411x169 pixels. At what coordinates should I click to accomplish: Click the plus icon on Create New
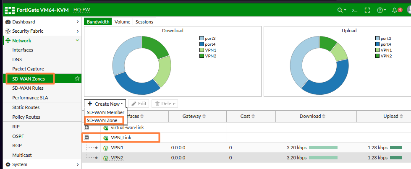pos(90,104)
